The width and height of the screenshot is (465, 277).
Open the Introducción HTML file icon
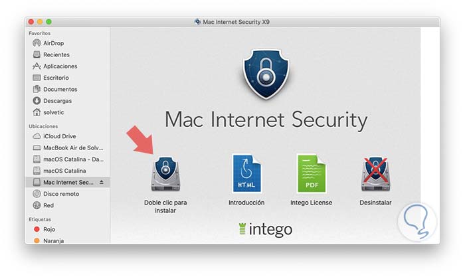click(246, 173)
